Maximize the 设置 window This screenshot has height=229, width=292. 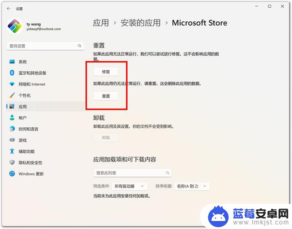(x=270, y=6)
